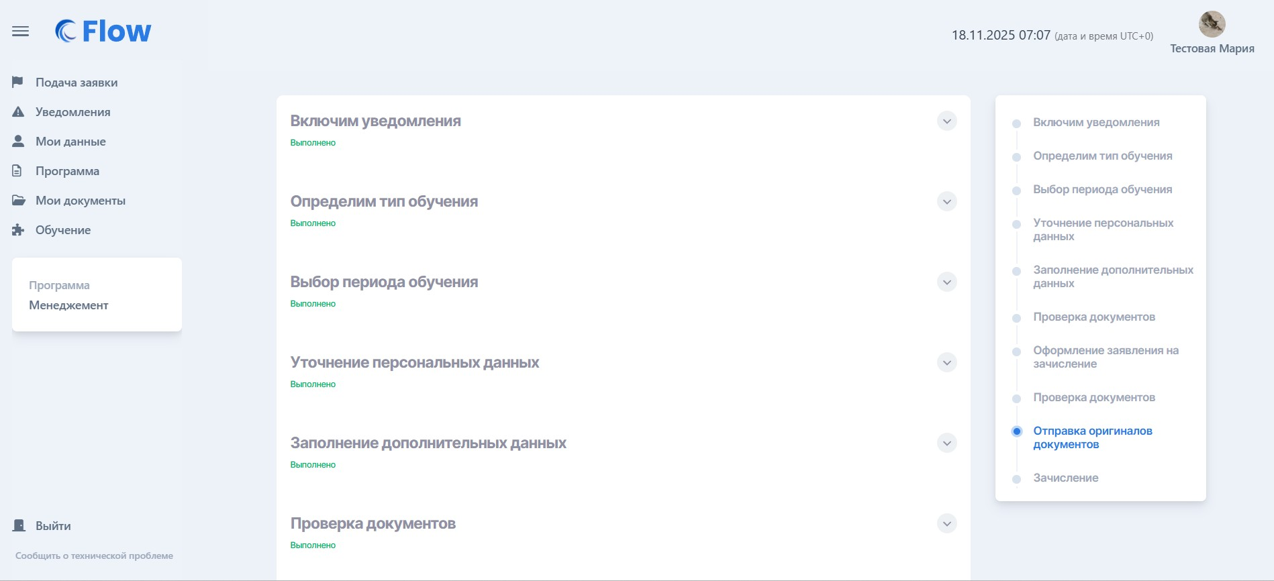This screenshot has height=581, width=1274.
Task: Click Выйти to log out
Action: (53, 526)
